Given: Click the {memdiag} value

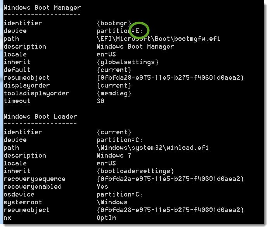Looking at the screenshot, I should point(114,93).
